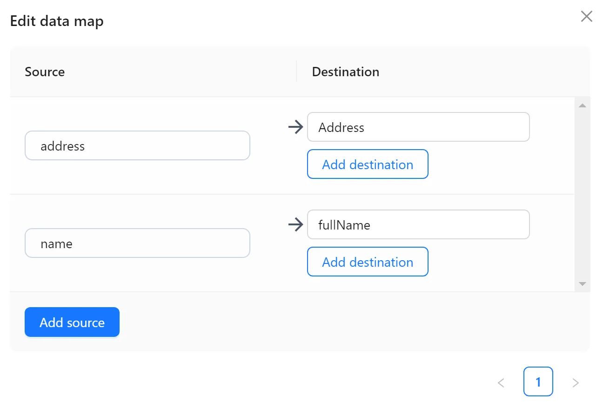Viewport: 603px width, 414px height.
Task: Click the scrollbar up arrow
Action: click(x=582, y=105)
